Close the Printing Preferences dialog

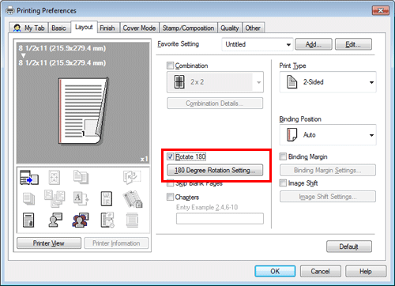point(381,10)
